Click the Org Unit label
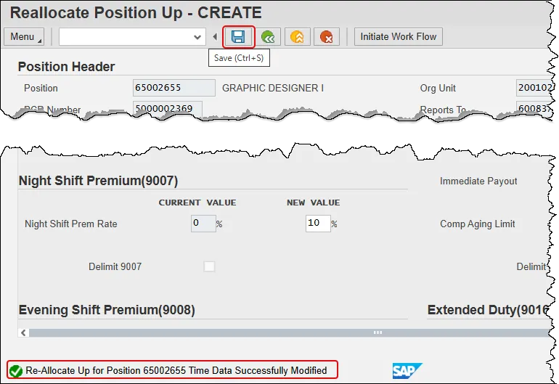The image size is (559, 384). 438,88
